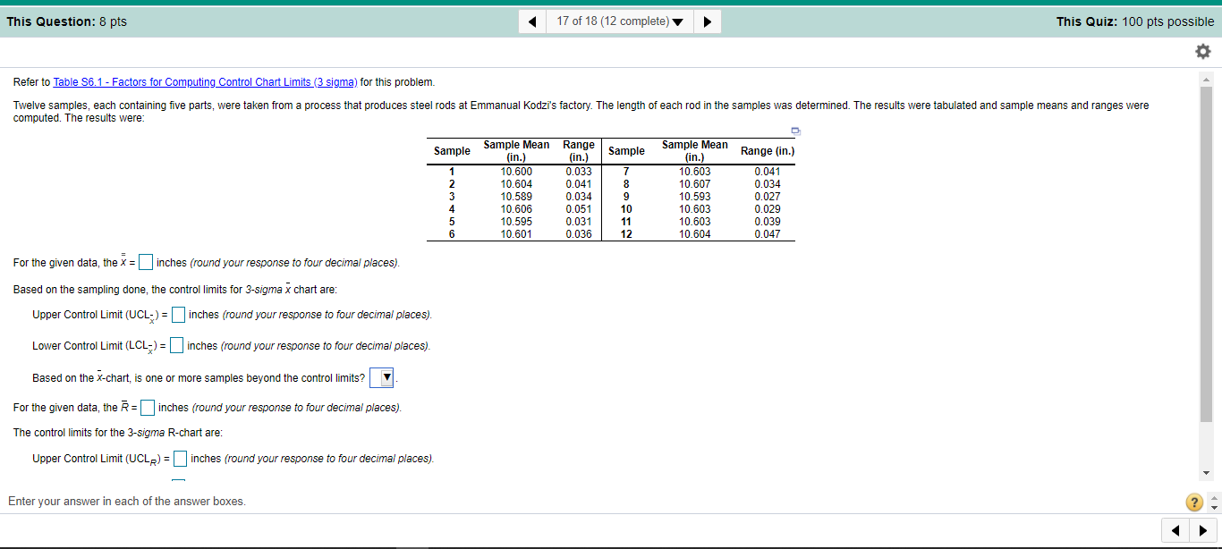Click sample 4 mean value 10.606
1222x549 pixels.
coord(516,209)
